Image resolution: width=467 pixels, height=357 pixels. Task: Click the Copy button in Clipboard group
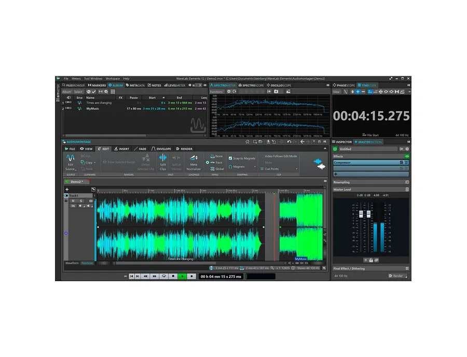click(x=87, y=163)
